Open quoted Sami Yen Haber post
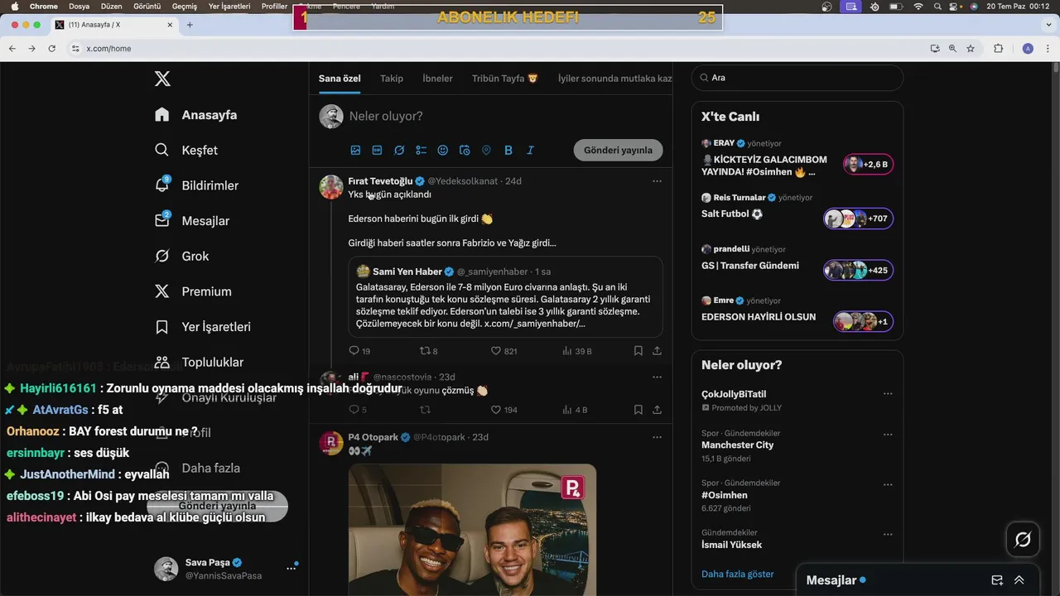1060x596 pixels. pyautogui.click(x=505, y=296)
